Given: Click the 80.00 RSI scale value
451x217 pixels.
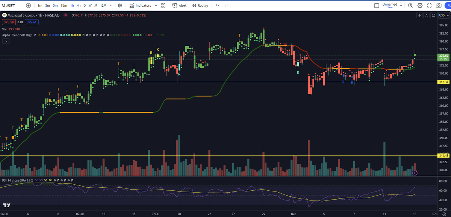Looking at the screenshot, I should [443, 182].
